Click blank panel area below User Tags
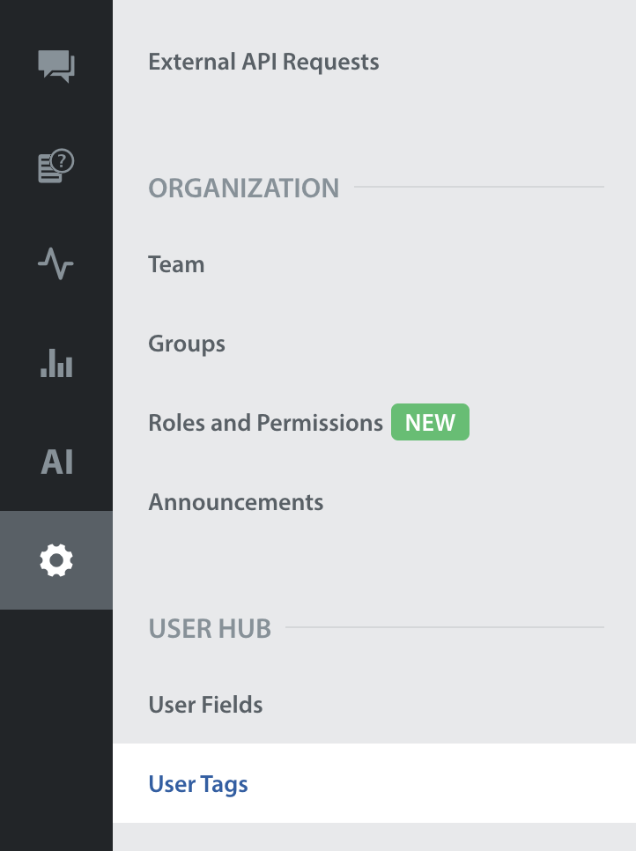 373,837
